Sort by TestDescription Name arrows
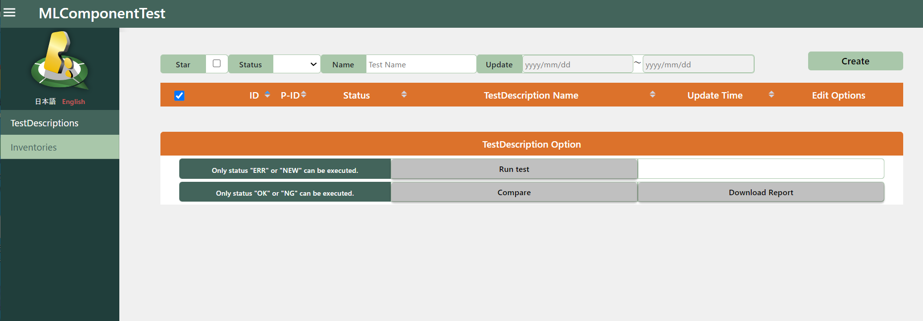 (x=653, y=95)
